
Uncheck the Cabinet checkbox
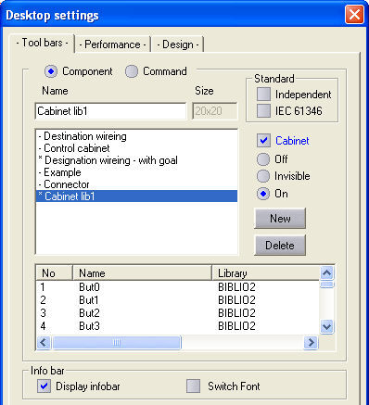pyautogui.click(x=263, y=141)
